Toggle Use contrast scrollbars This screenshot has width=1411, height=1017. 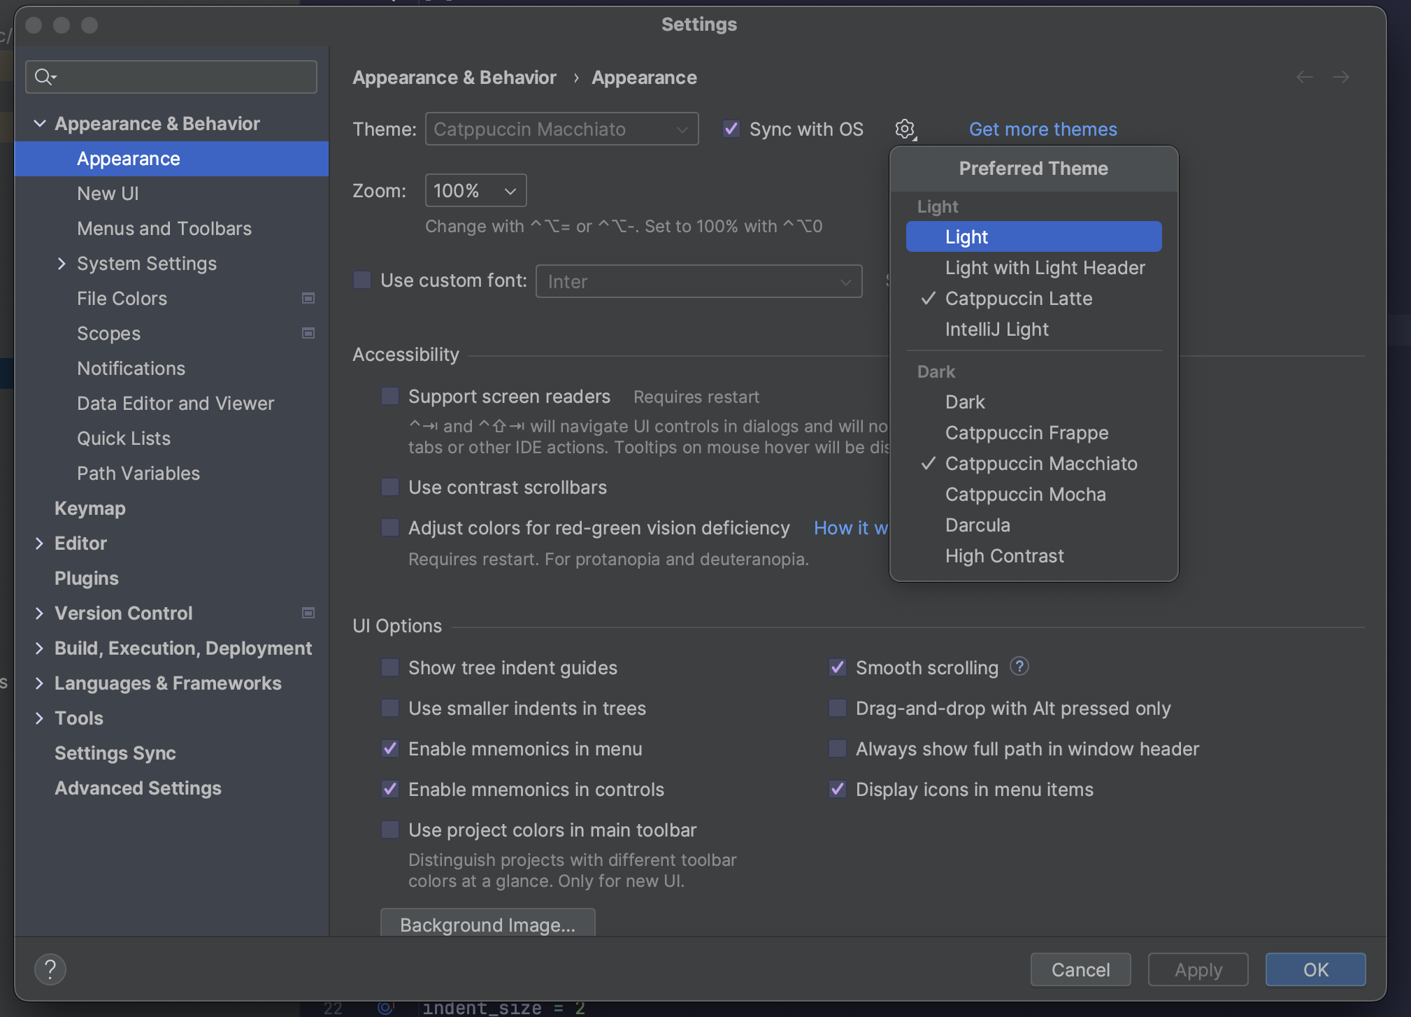389,487
